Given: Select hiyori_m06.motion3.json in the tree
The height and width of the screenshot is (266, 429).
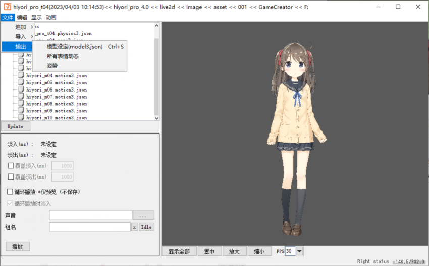Looking at the screenshot, I should tap(57, 90).
